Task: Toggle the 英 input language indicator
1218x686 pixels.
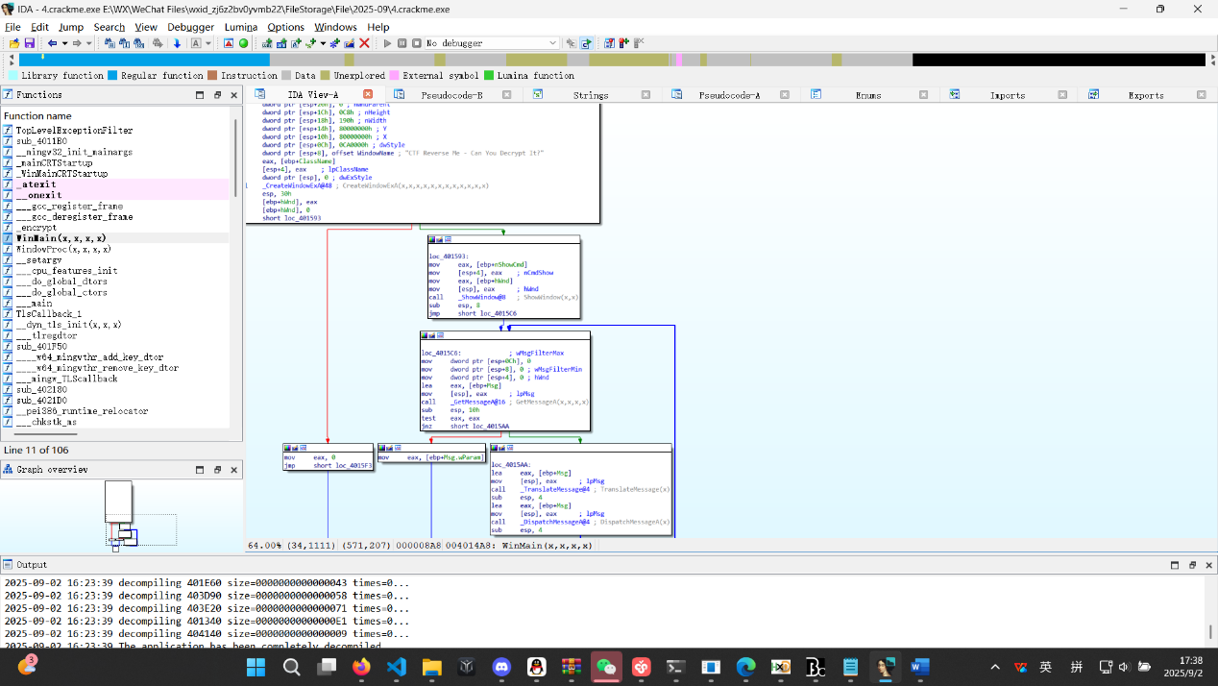Action: click(1045, 667)
